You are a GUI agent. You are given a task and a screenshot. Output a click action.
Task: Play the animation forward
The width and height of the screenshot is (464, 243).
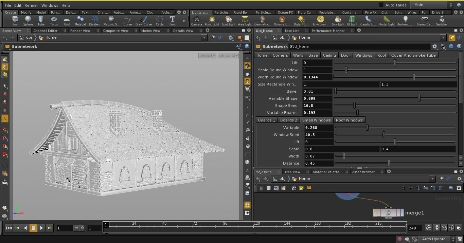click(x=41, y=228)
